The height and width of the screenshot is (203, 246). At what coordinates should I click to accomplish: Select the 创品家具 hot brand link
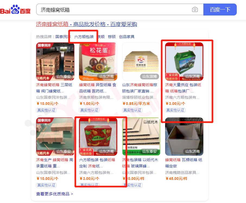coord(127,37)
